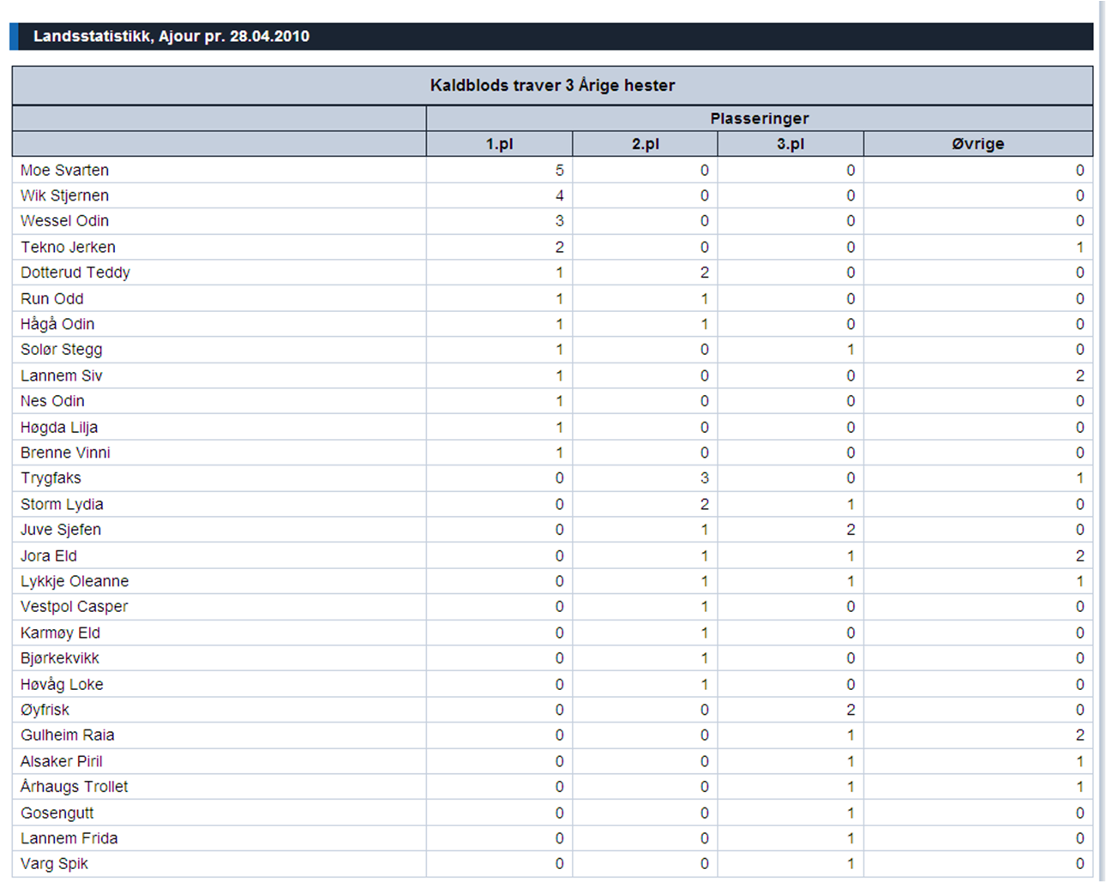Select the table title Kaldblods traver 3 Årige hester

click(x=552, y=85)
